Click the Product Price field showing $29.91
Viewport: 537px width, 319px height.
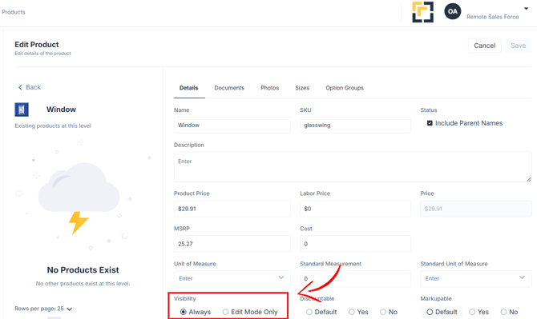pos(232,209)
